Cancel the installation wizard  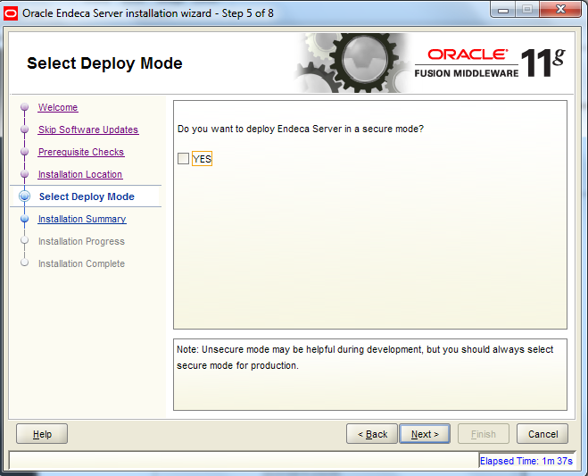(x=542, y=434)
